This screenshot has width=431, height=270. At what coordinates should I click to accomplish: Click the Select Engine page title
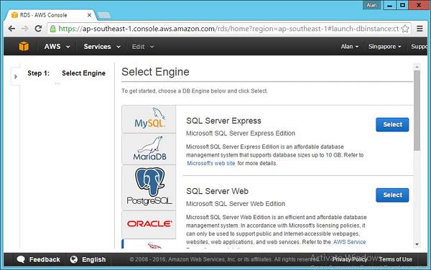click(155, 72)
